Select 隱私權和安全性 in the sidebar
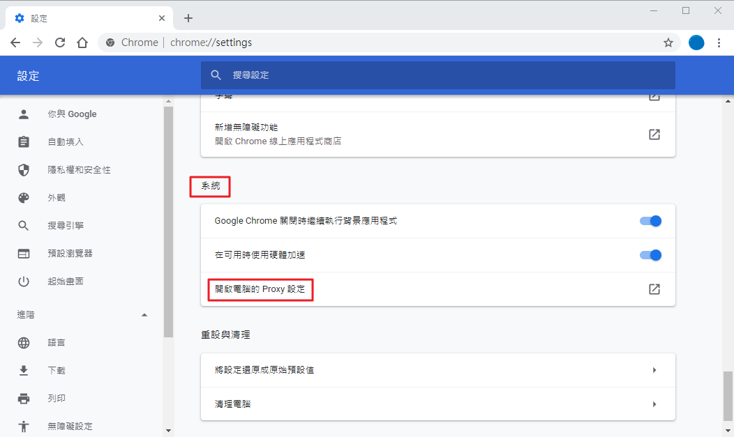This screenshot has width=734, height=437. tap(79, 169)
